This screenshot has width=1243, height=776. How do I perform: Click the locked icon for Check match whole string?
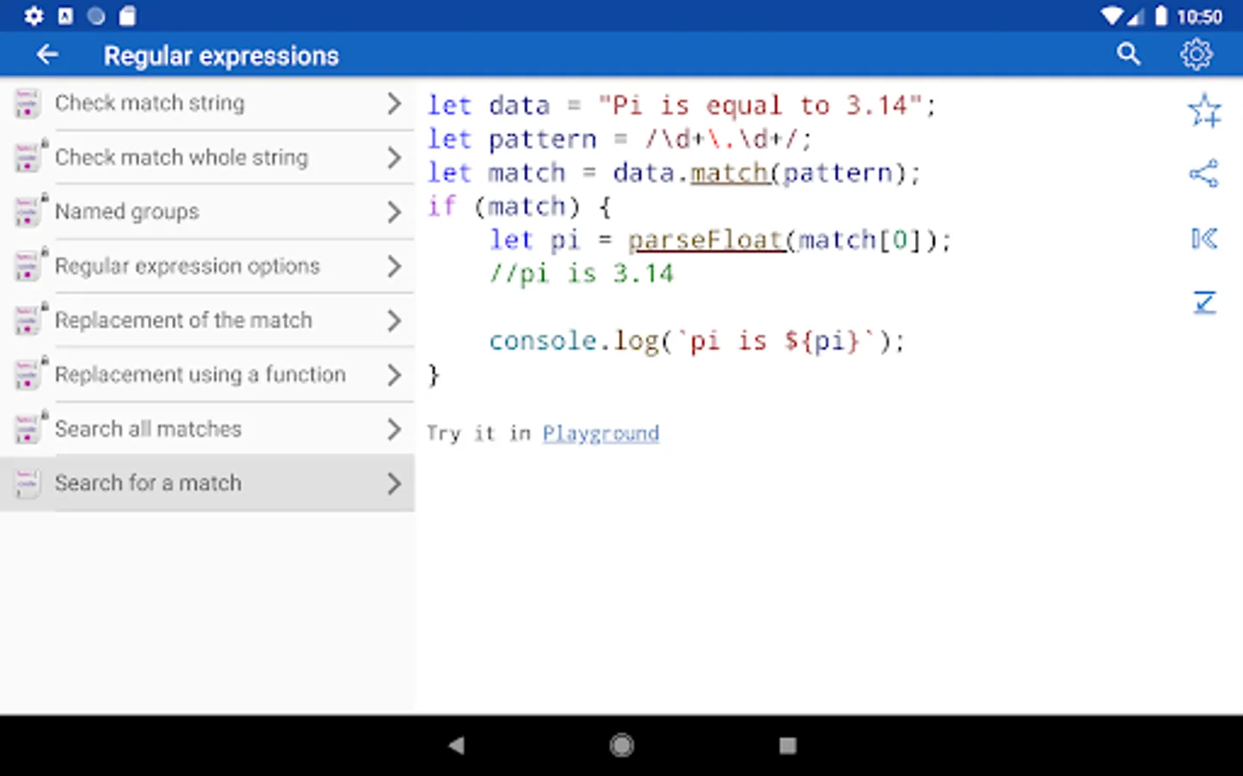[x=30, y=156]
